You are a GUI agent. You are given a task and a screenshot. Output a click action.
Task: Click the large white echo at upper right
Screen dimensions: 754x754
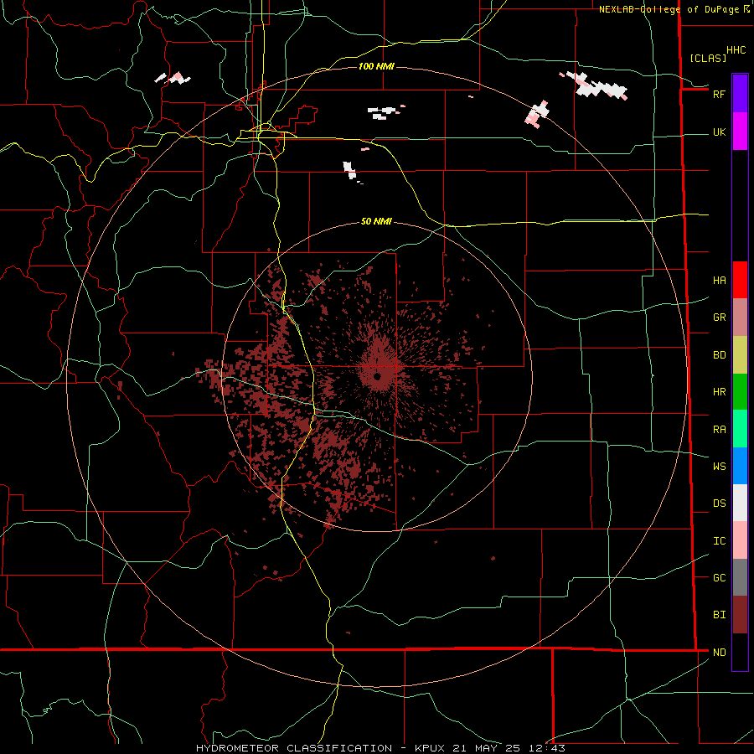pyautogui.click(x=595, y=86)
